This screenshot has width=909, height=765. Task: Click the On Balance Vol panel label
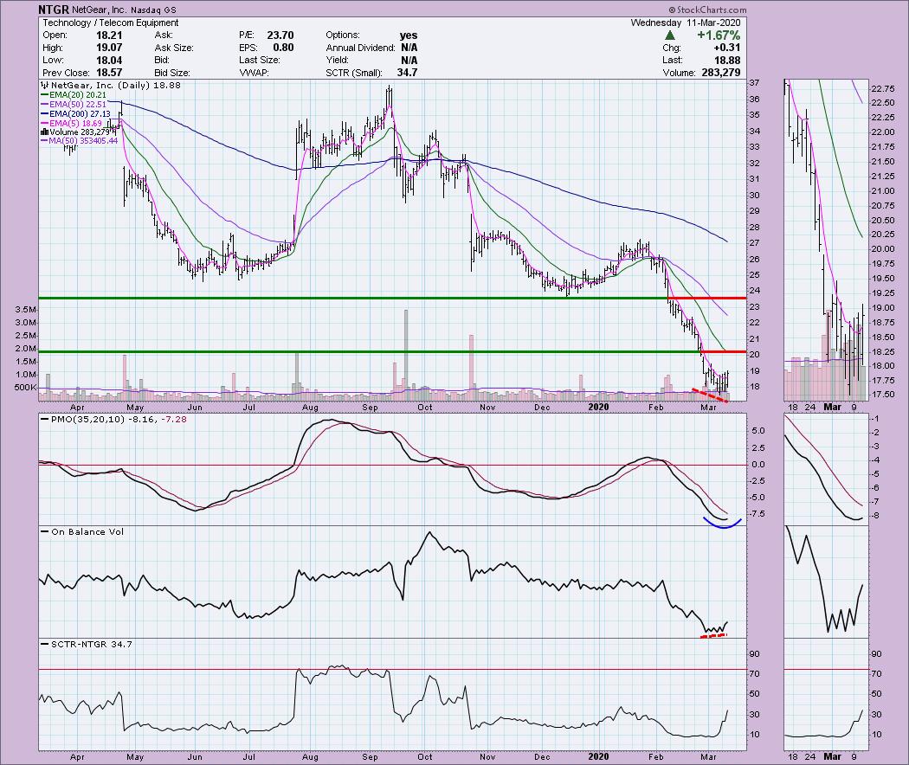pos(87,531)
